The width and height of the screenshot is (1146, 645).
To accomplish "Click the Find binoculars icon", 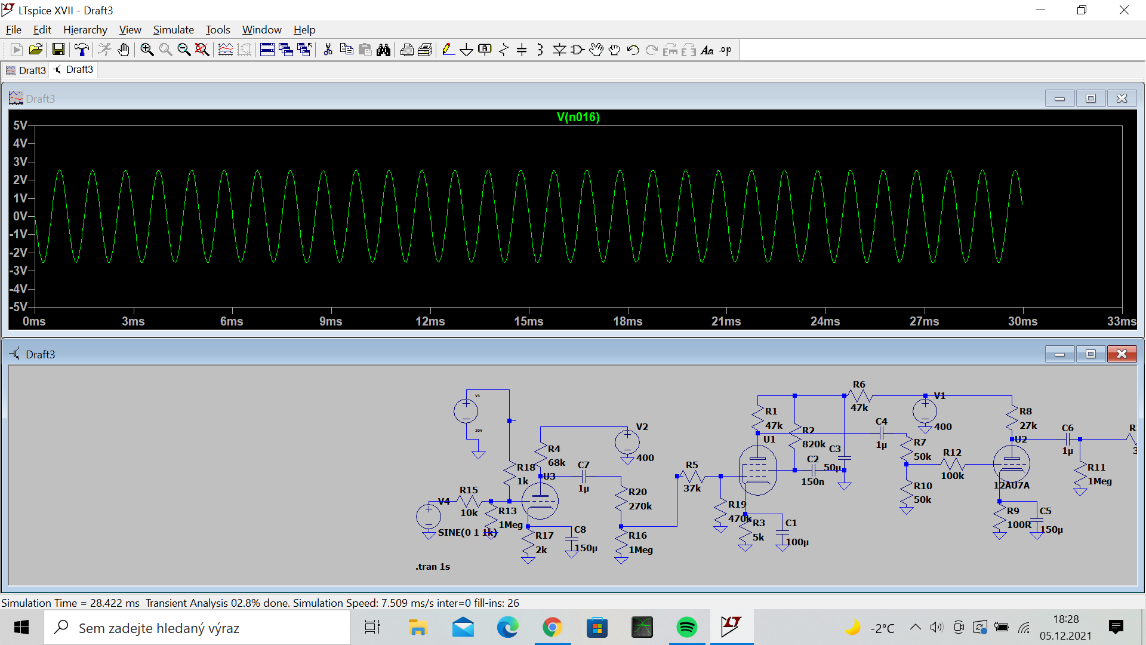I will [x=383, y=50].
